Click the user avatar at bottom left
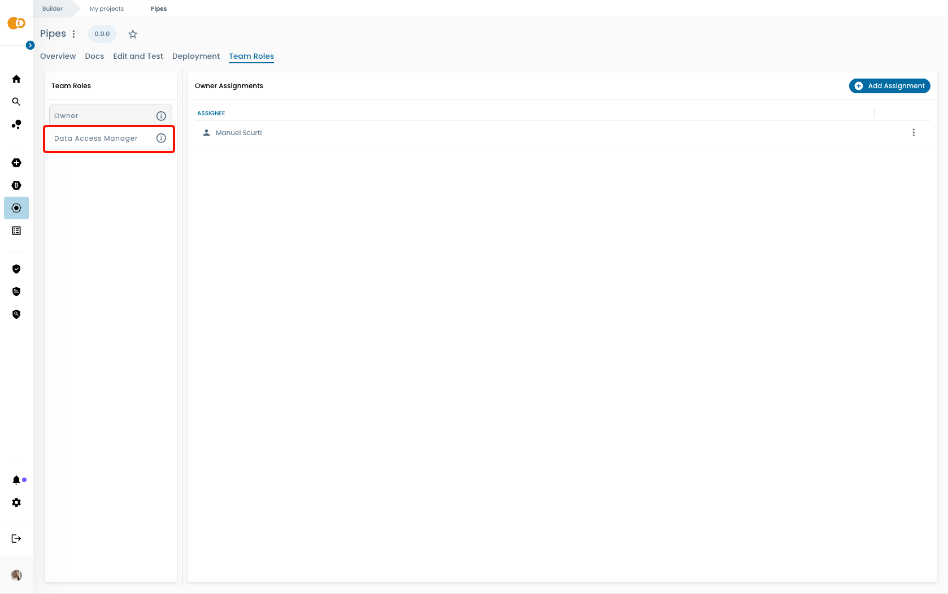Image resolution: width=948 pixels, height=594 pixels. pyautogui.click(x=16, y=575)
